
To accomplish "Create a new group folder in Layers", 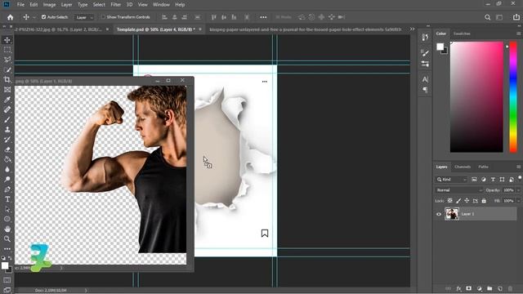I will [x=489, y=288].
